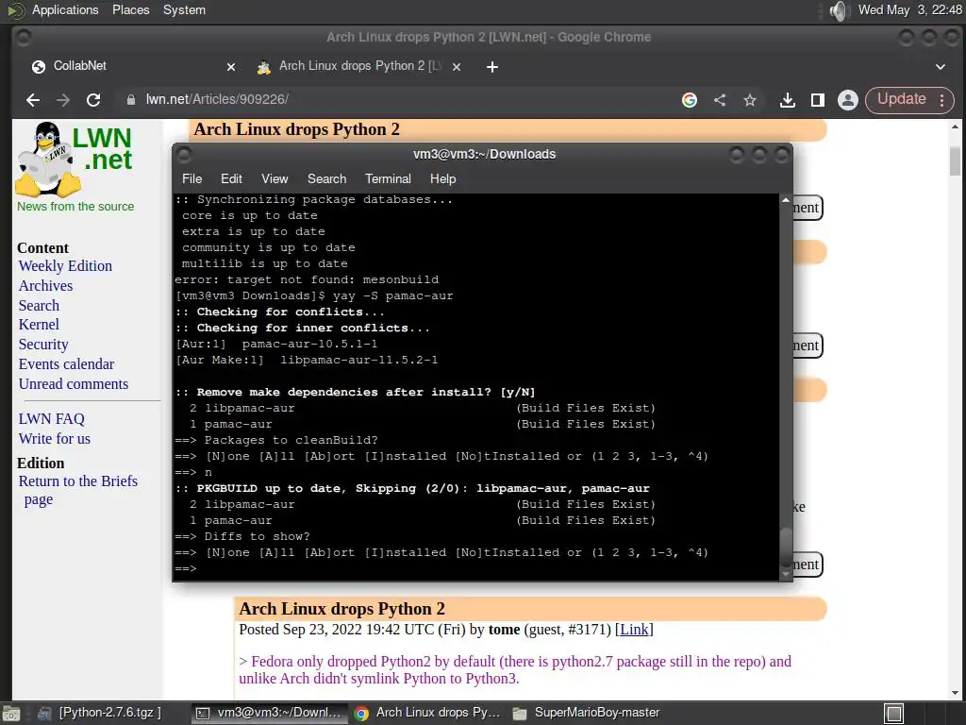Open the comment's [Link] permalink
Screen dimensions: 966x725
[x=634, y=630]
